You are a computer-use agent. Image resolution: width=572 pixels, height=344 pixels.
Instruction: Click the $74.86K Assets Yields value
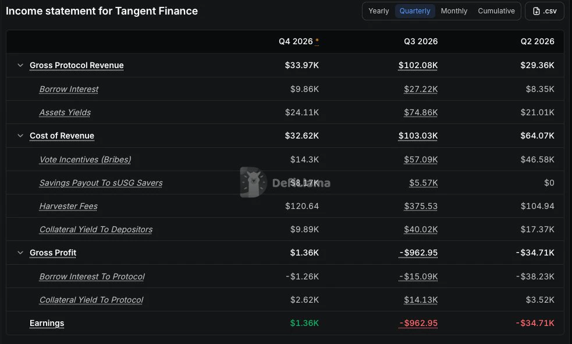[x=421, y=112]
